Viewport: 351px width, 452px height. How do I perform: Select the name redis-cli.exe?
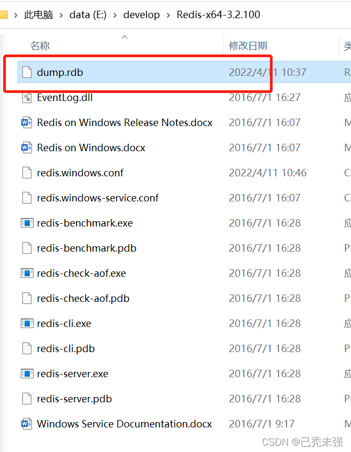(64, 323)
